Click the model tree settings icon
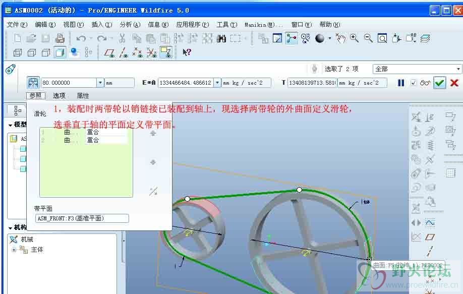Screen dimensions: 463x294 point(18,111)
